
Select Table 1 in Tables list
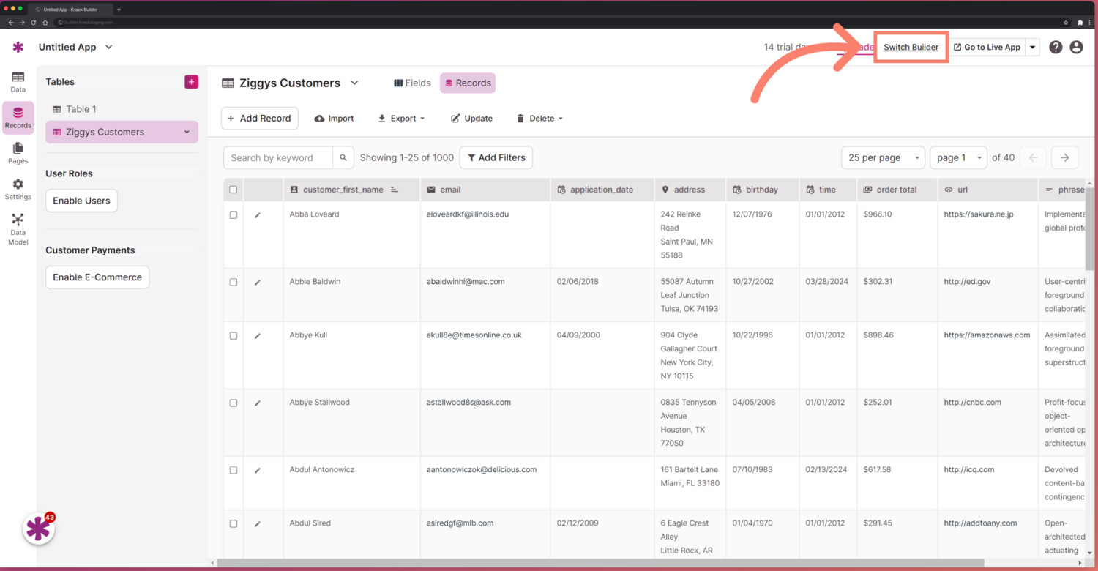click(81, 109)
